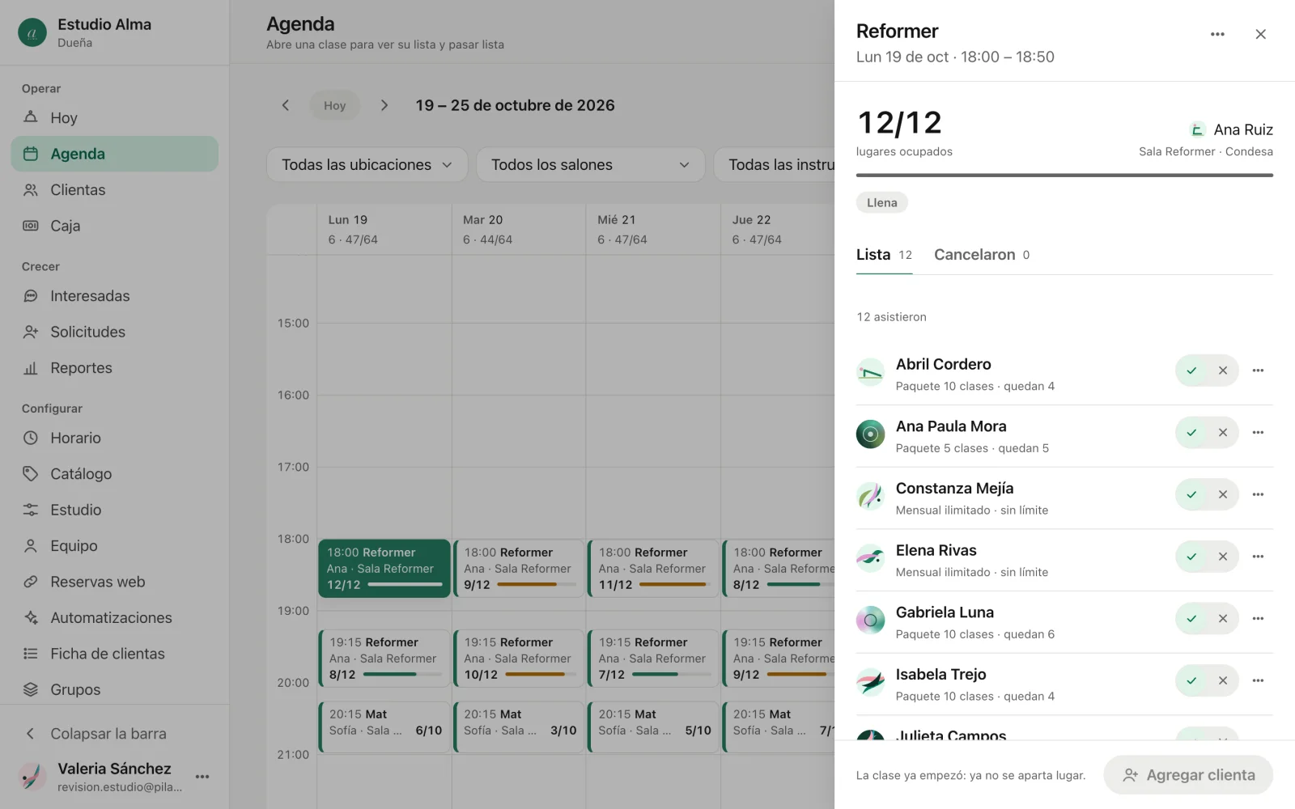Open Todas las ubicaciones dropdown

(367, 164)
